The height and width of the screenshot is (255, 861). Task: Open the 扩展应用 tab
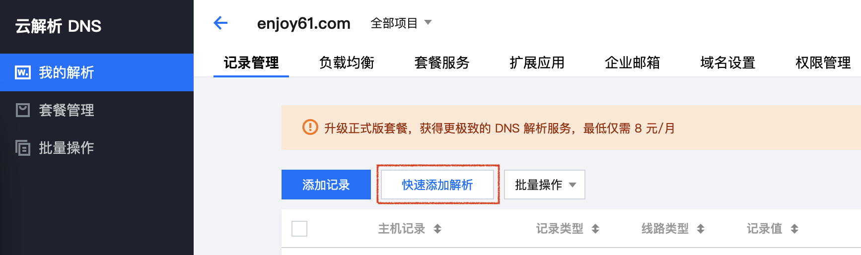coord(537,63)
